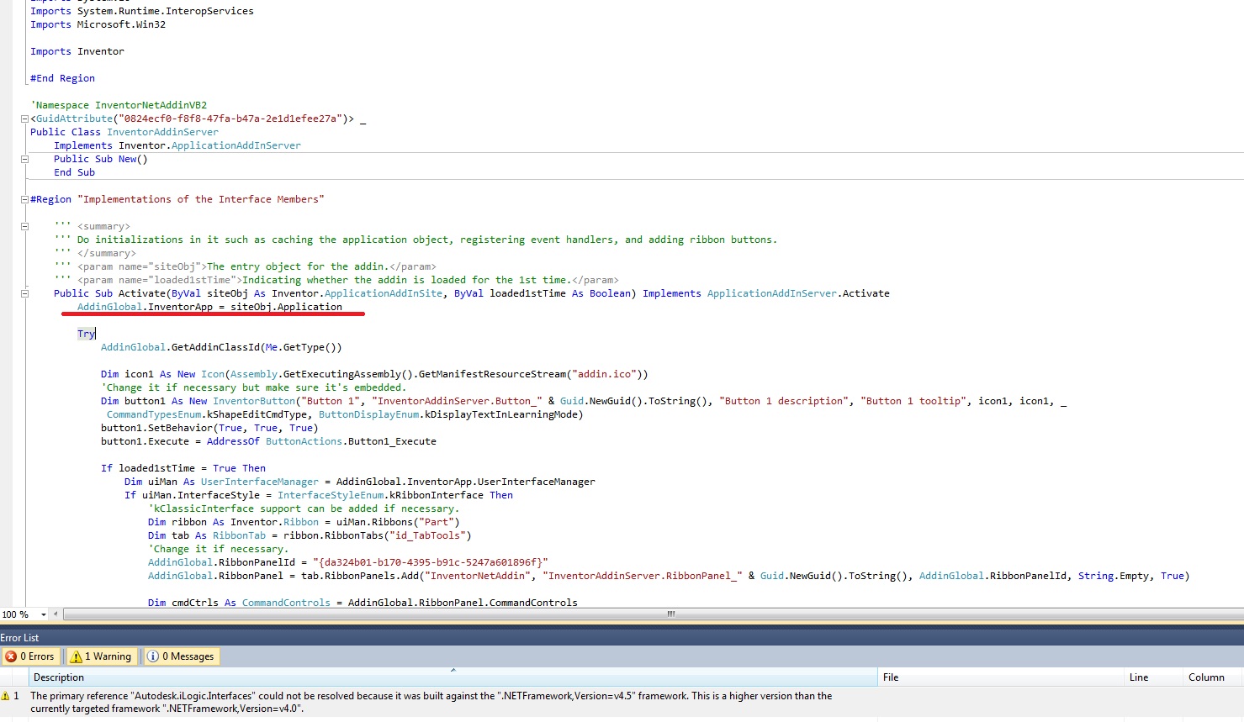This screenshot has width=1244, height=722.
Task: Collapse the Implementations of the Interface Members region
Action: click(24, 200)
